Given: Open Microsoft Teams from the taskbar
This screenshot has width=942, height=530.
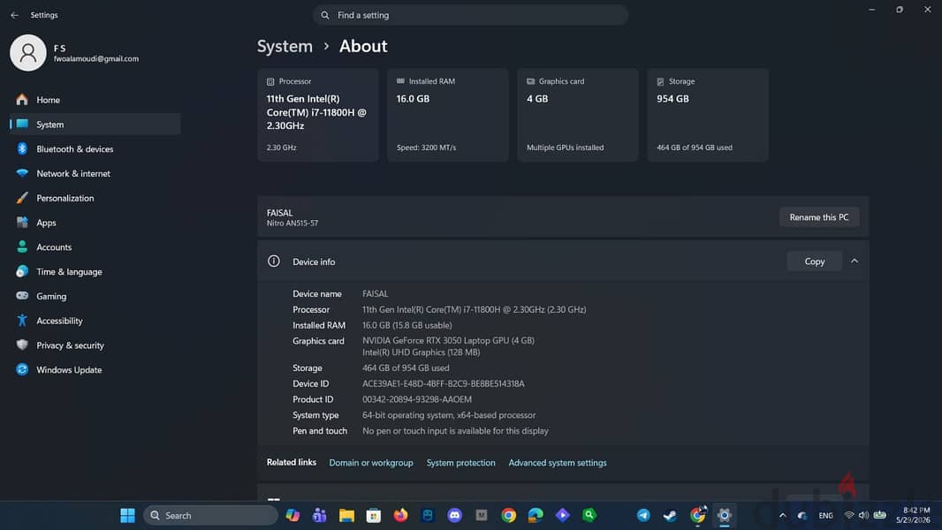Looking at the screenshot, I should coord(320,516).
